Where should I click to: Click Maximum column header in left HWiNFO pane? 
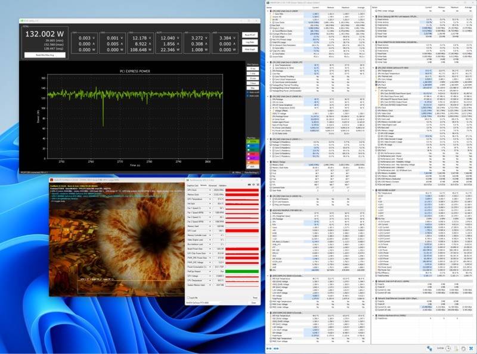pos(345,7)
